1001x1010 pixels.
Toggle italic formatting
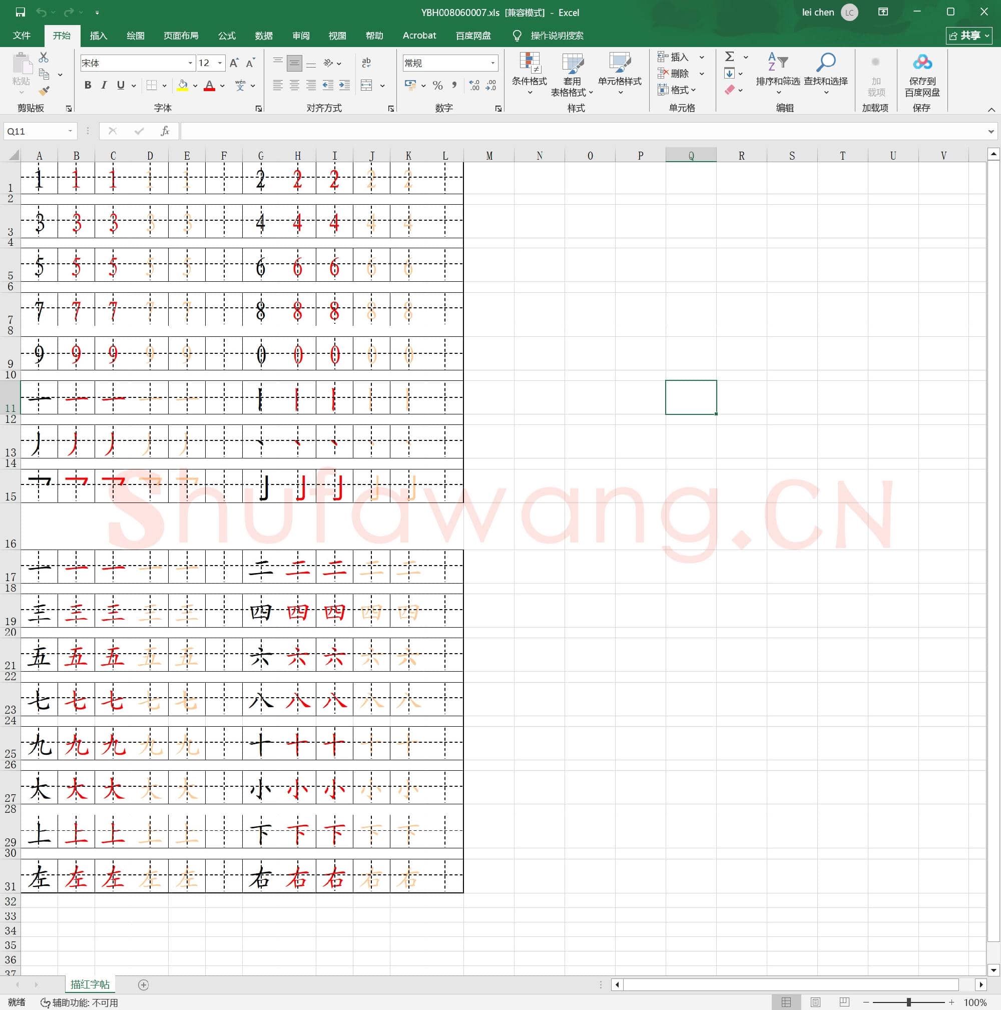tap(104, 85)
